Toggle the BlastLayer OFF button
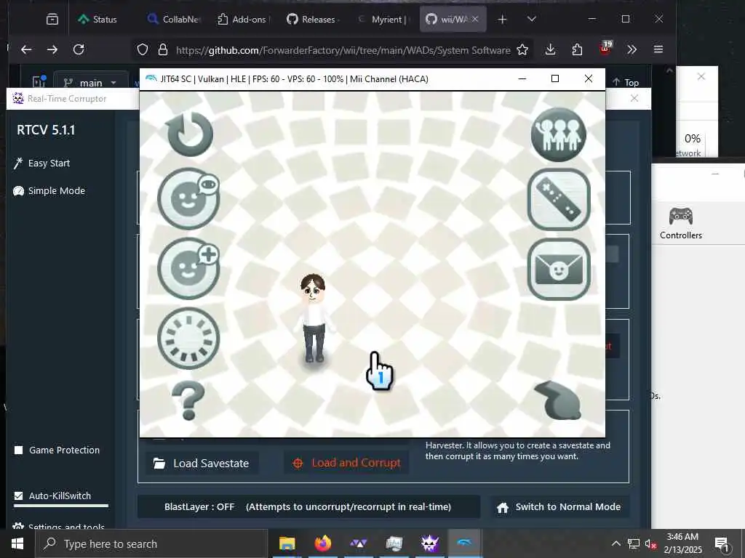This screenshot has height=558, width=745. [308, 506]
